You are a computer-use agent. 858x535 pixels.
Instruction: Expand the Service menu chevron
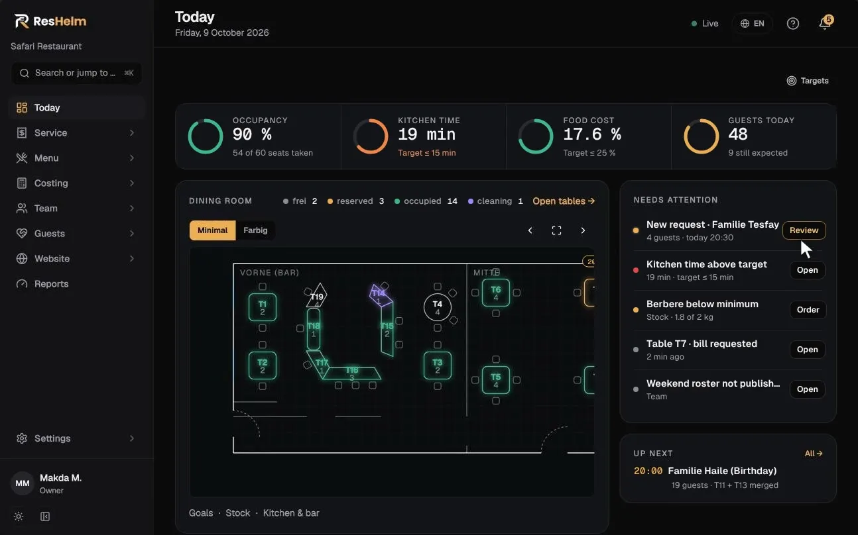132,133
